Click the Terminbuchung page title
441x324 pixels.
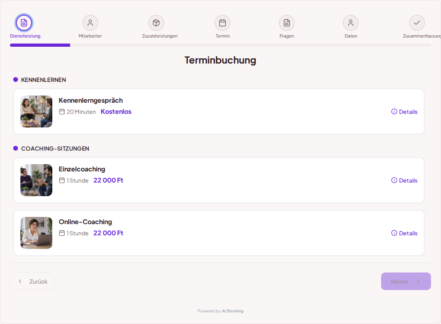(x=220, y=60)
